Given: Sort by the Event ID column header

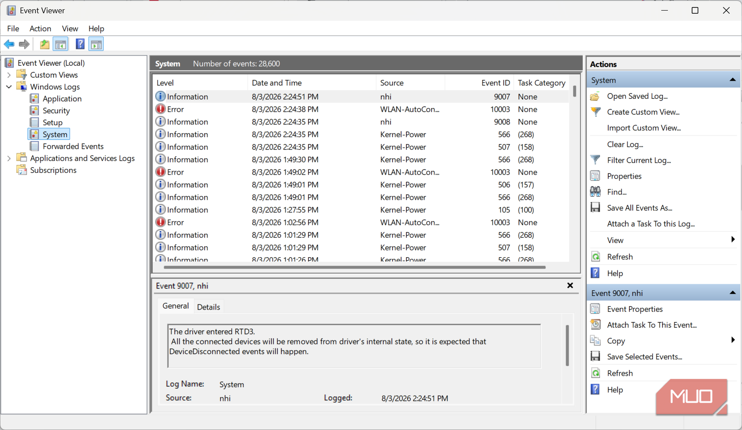Looking at the screenshot, I should (480, 83).
